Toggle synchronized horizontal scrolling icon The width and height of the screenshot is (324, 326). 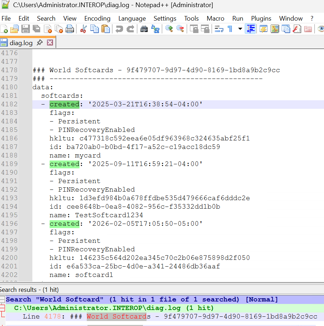tap(205, 29)
